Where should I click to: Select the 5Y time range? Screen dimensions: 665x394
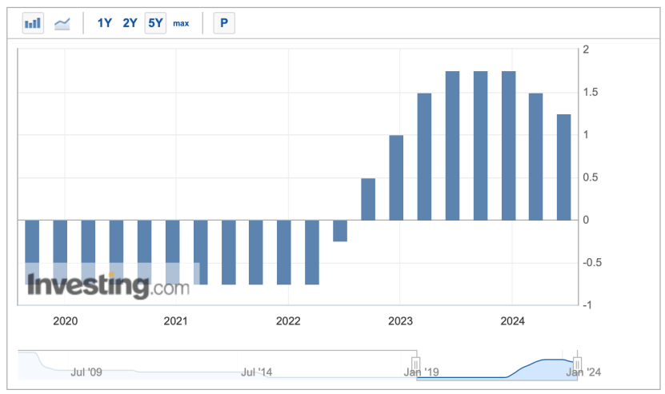pos(155,23)
